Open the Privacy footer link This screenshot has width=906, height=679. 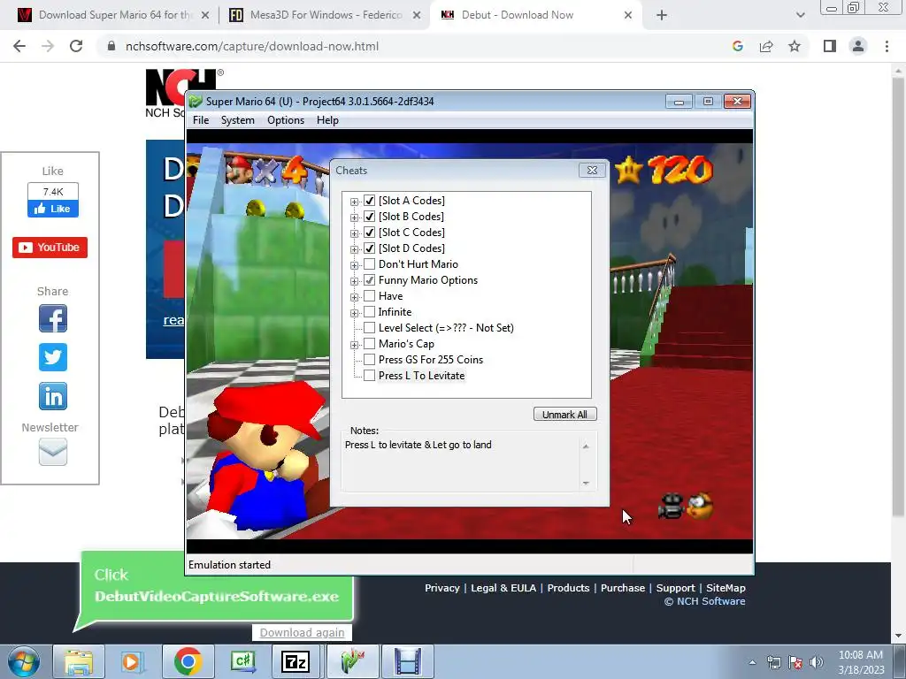[442, 588]
